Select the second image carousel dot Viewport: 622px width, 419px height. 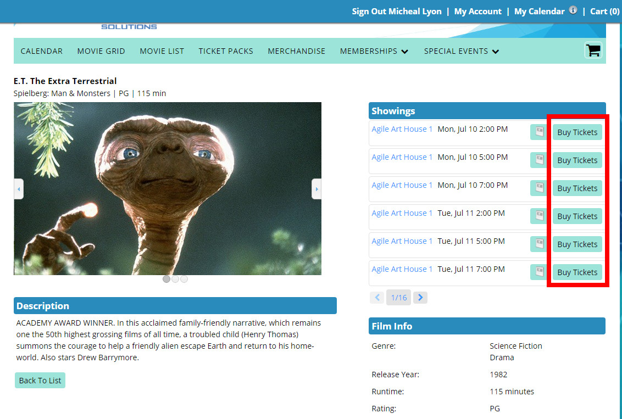coord(175,279)
